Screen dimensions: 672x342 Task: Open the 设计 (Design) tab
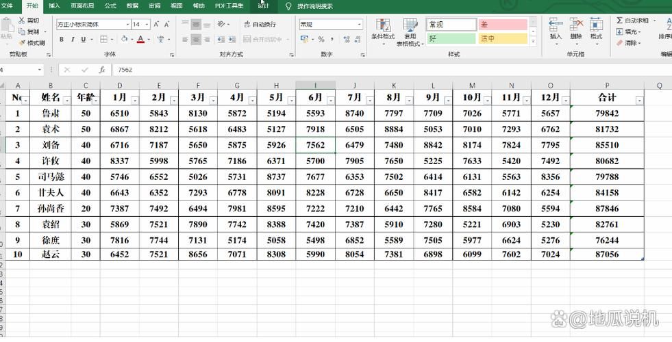264,6
